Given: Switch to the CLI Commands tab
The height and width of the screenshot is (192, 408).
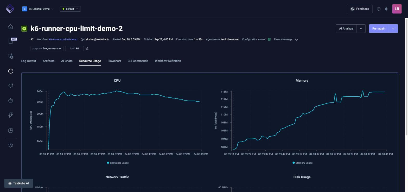Looking at the screenshot, I should click(138, 61).
